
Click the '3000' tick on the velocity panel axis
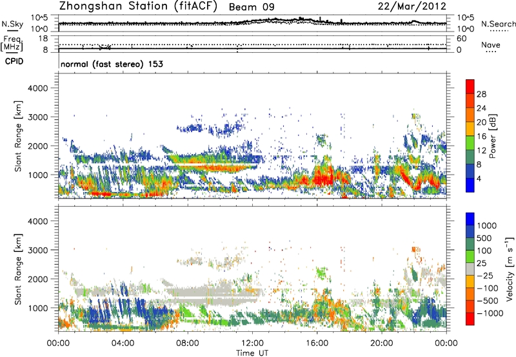pos(37,250)
